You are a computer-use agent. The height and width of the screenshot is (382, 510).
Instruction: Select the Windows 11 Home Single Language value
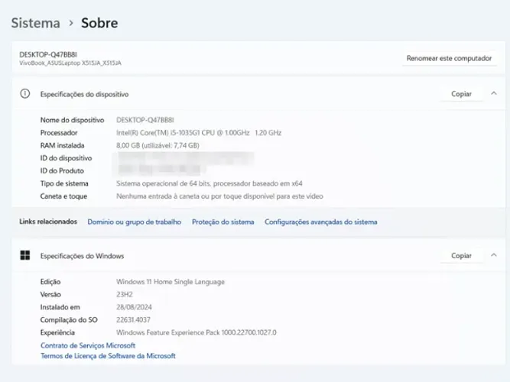[x=171, y=282]
